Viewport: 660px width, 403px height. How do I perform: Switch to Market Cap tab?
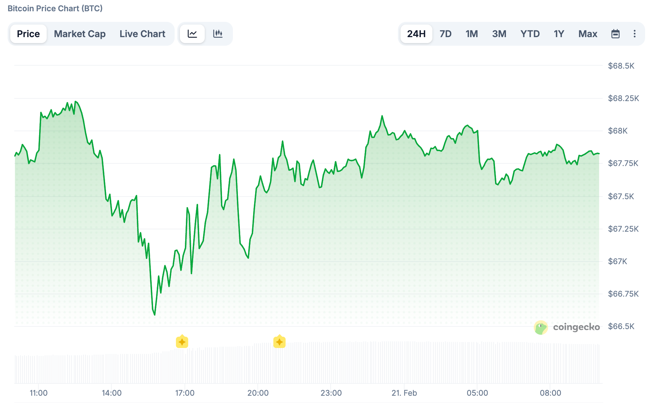point(80,34)
